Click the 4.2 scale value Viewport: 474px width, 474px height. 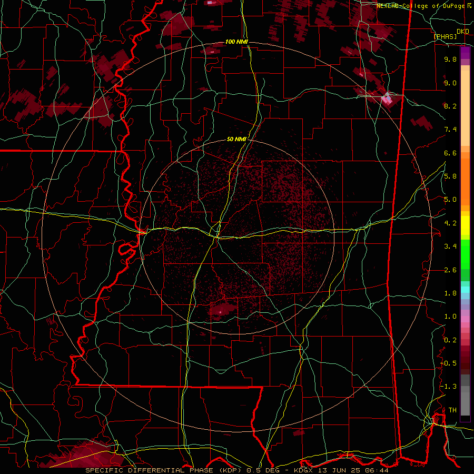pyautogui.click(x=450, y=223)
